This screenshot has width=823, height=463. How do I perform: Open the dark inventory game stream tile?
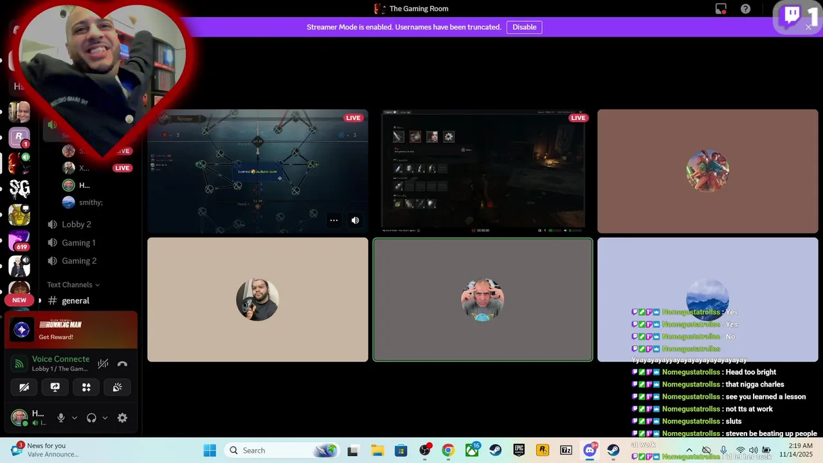point(483,171)
